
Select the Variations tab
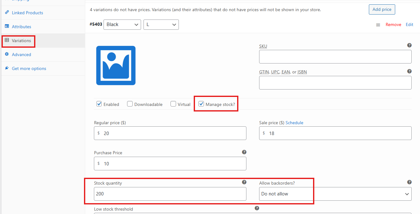pyautogui.click(x=43, y=41)
